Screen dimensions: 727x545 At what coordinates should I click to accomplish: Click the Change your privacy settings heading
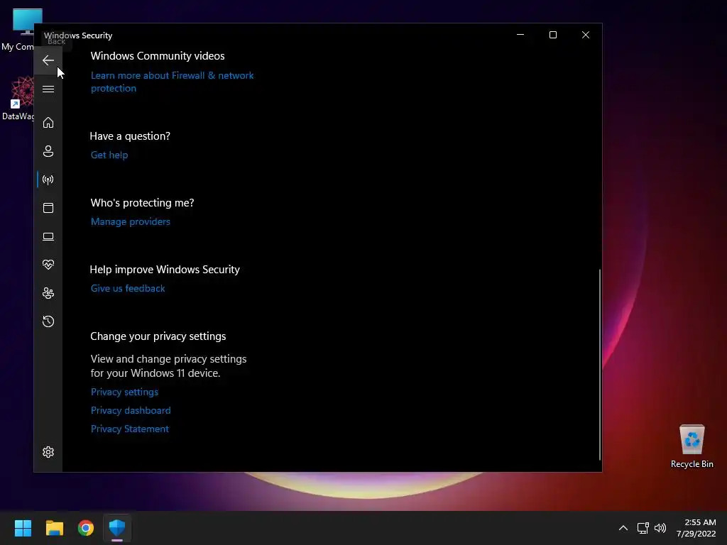158,336
